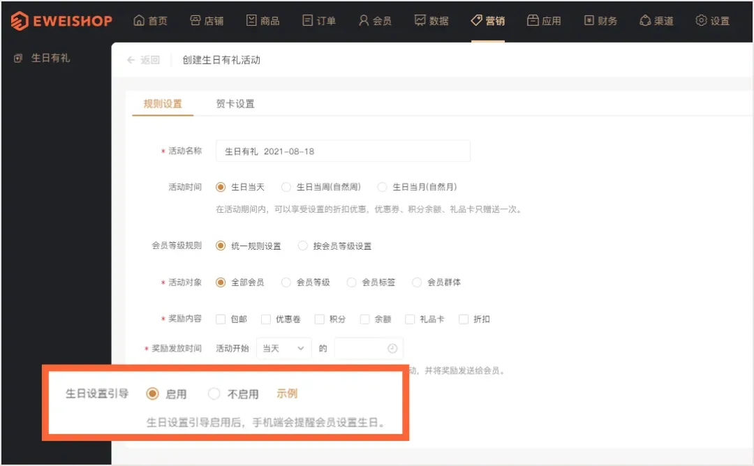The height and width of the screenshot is (466, 754).
Task: Check the 包邮 free shipping checkbox
Action: [222, 319]
